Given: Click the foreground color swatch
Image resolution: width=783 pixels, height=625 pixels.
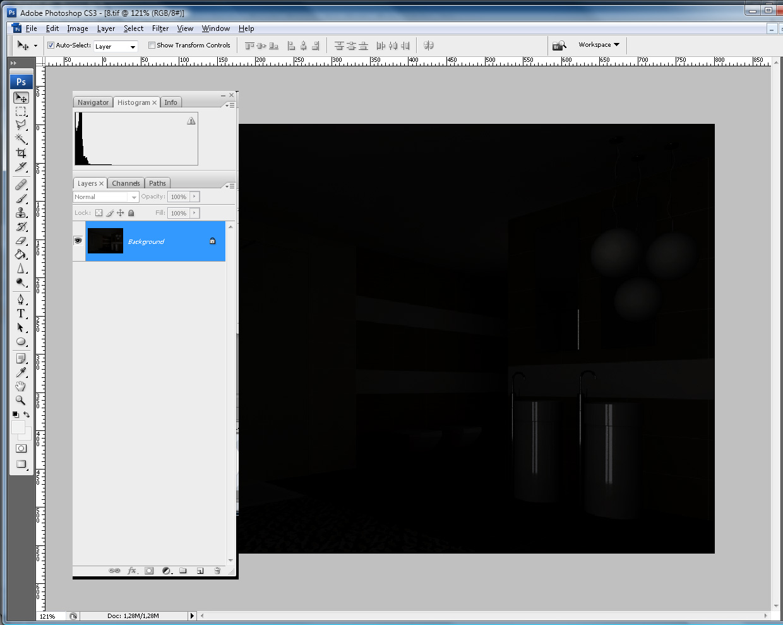Looking at the screenshot, I should tap(18, 428).
